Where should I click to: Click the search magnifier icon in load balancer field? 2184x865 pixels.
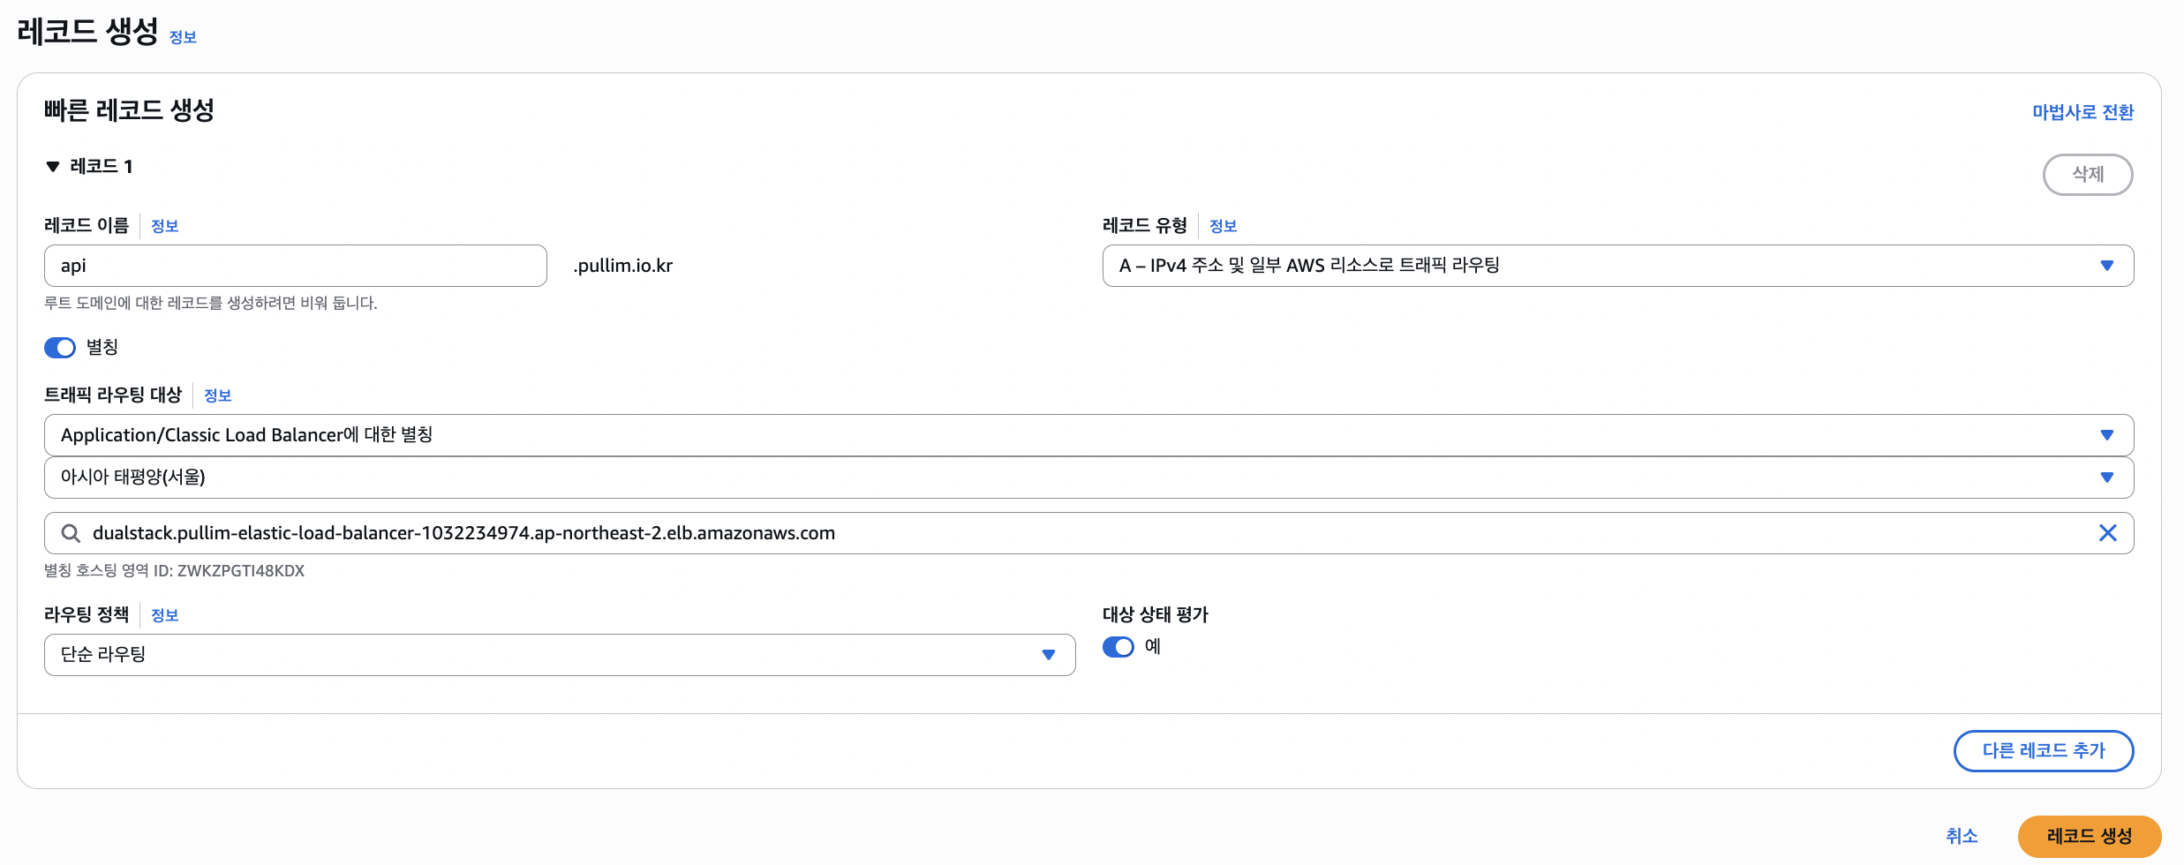pos(71,533)
